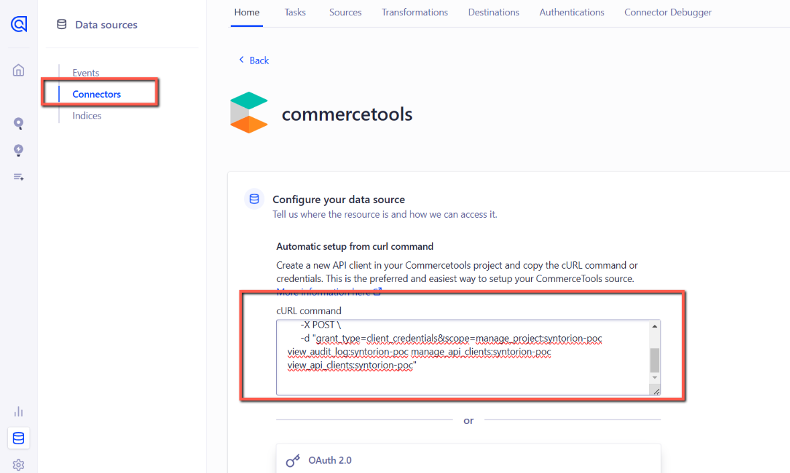
Task: Select the Connector Debugger tab
Action: pyautogui.click(x=668, y=12)
